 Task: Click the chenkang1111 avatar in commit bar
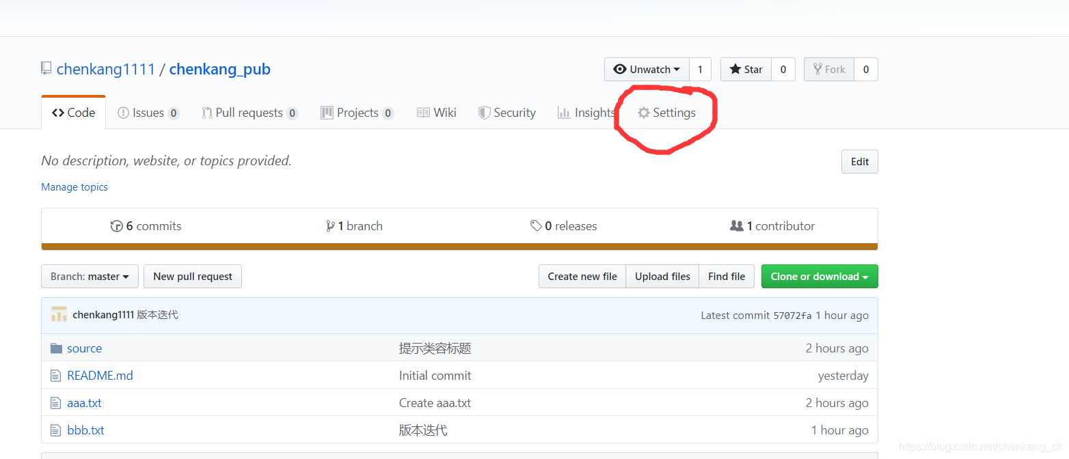59,315
